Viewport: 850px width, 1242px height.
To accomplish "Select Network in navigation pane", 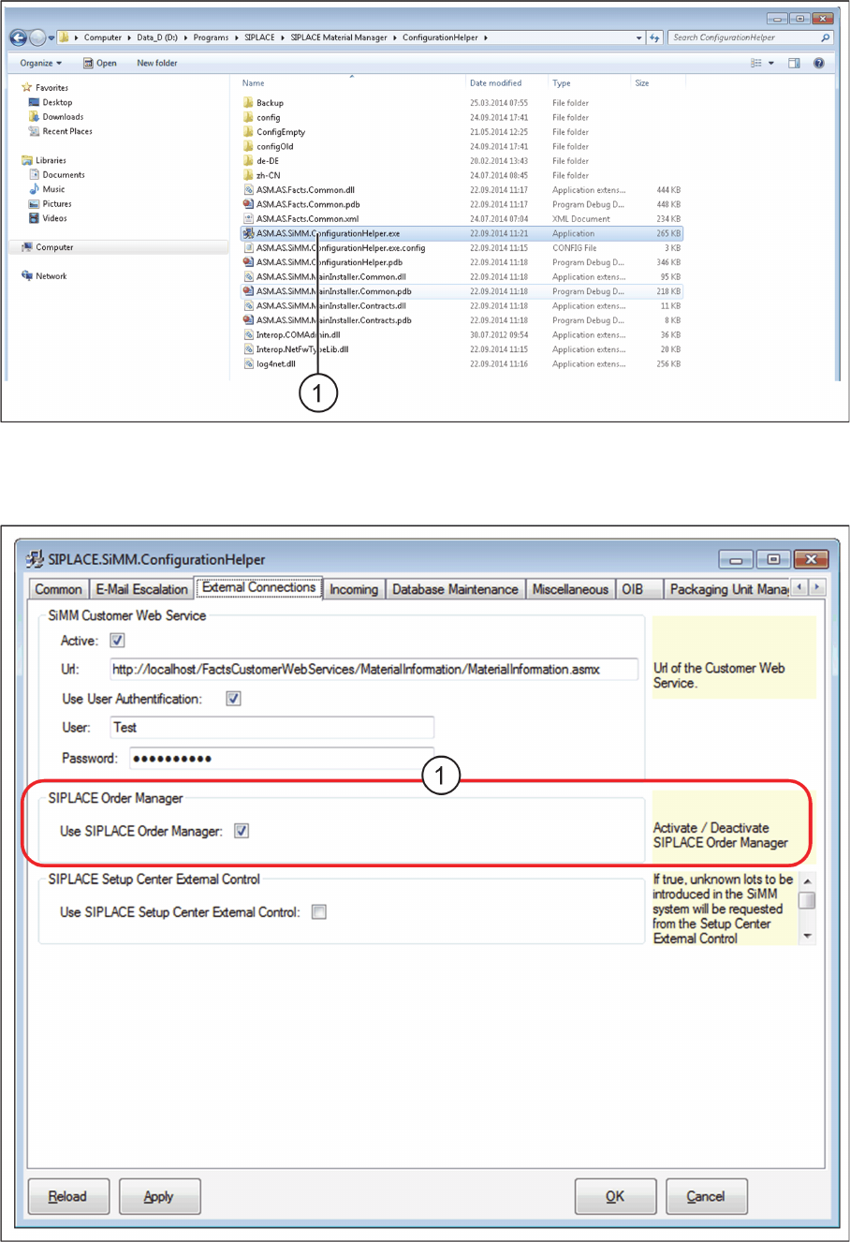I will (44, 276).
